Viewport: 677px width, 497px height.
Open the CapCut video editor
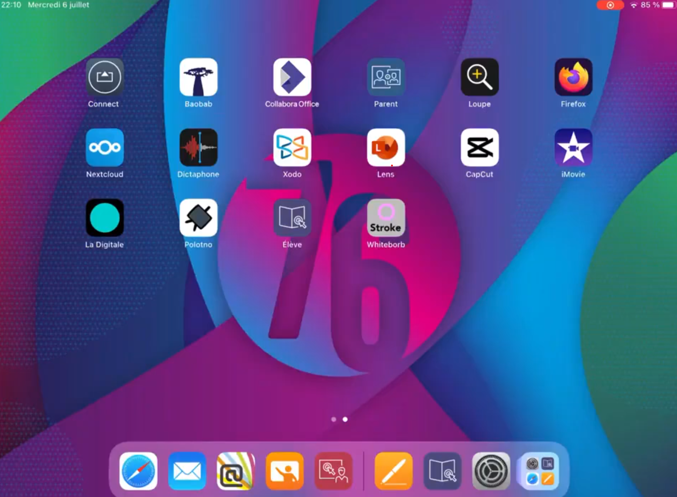479,148
